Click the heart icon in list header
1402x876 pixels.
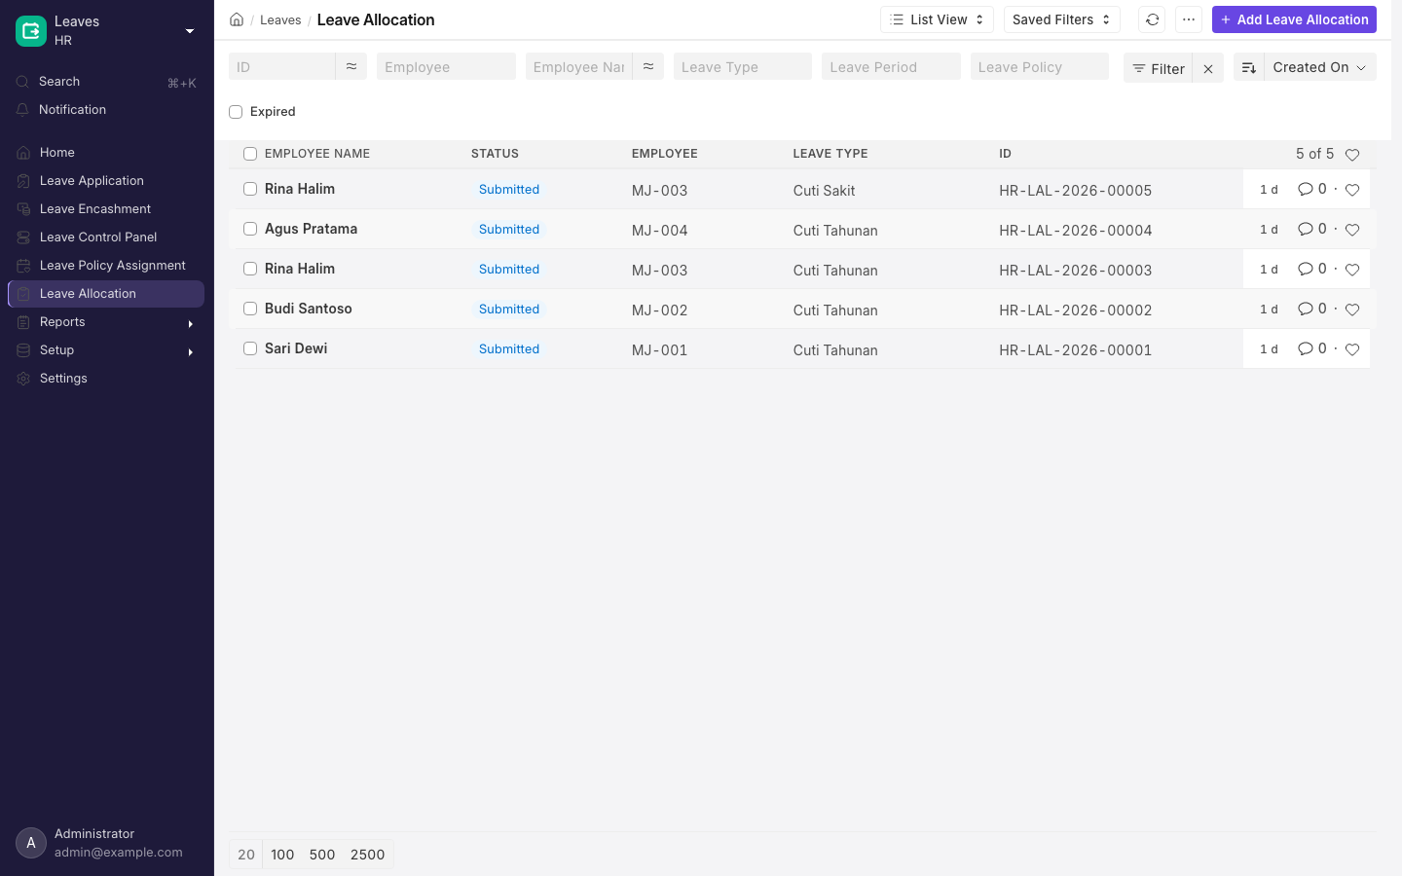pos(1352,155)
